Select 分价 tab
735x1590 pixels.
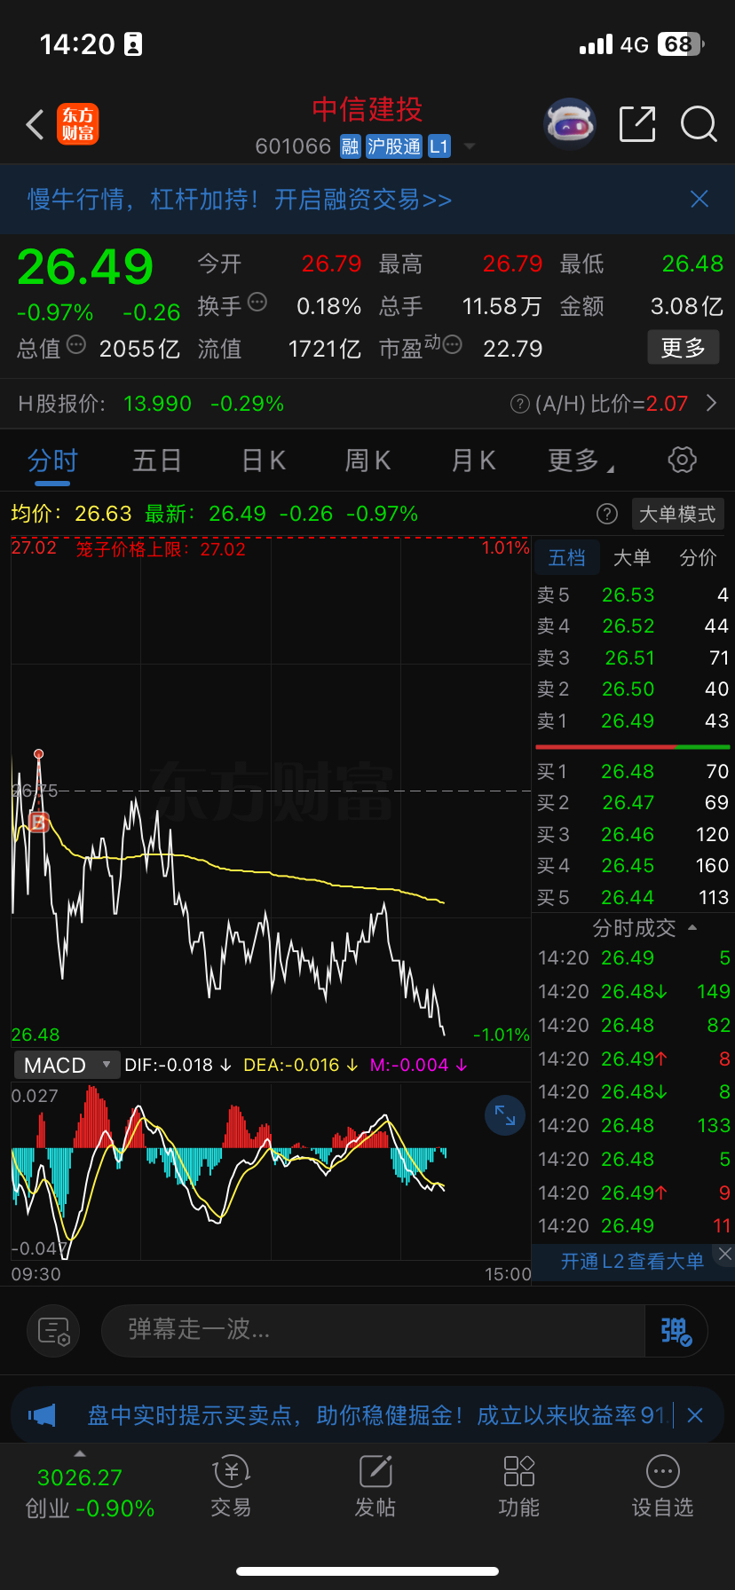point(698,558)
